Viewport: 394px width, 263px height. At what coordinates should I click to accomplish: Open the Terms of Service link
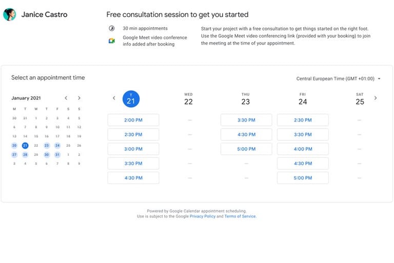coord(240,216)
